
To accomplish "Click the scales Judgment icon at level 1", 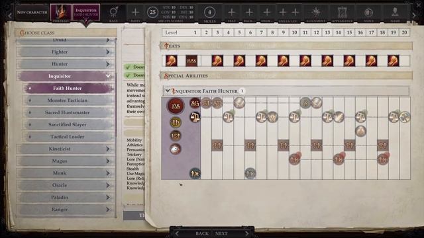I will 195,117.
